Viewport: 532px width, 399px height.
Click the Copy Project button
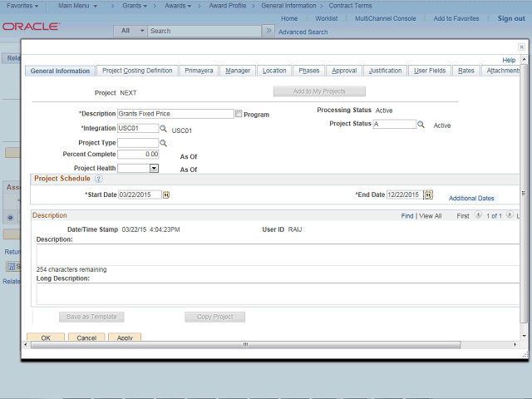(214, 317)
